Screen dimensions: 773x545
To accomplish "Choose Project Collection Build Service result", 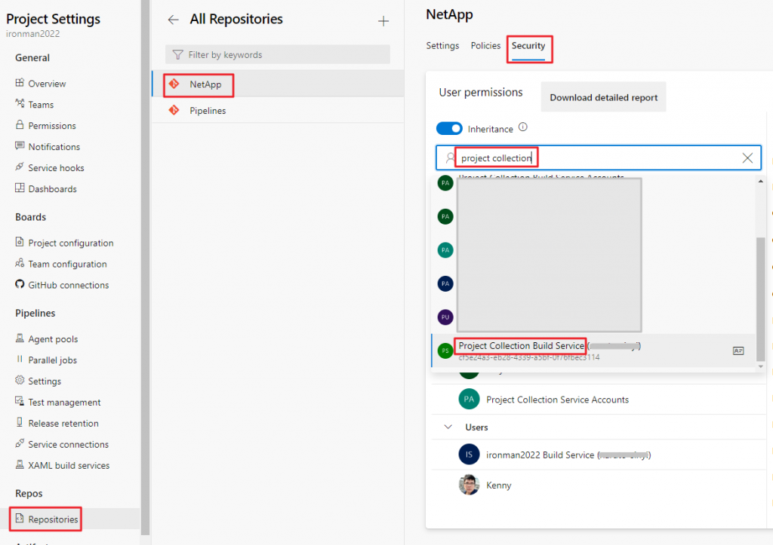I will pyautogui.click(x=593, y=351).
